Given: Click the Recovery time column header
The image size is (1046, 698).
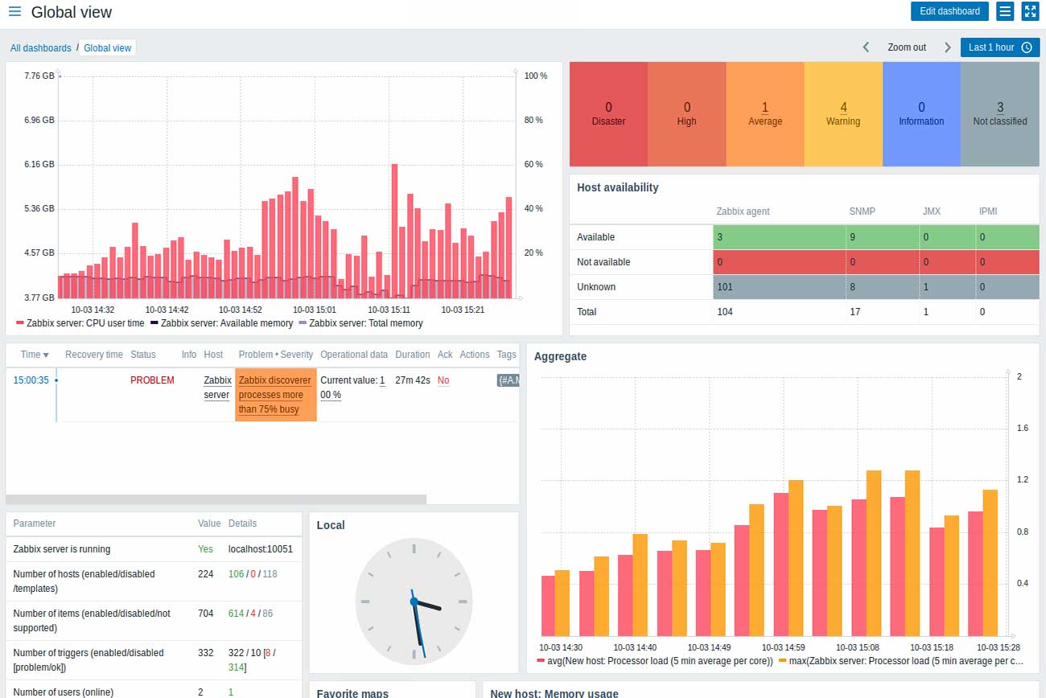Looking at the screenshot, I should pos(94,355).
